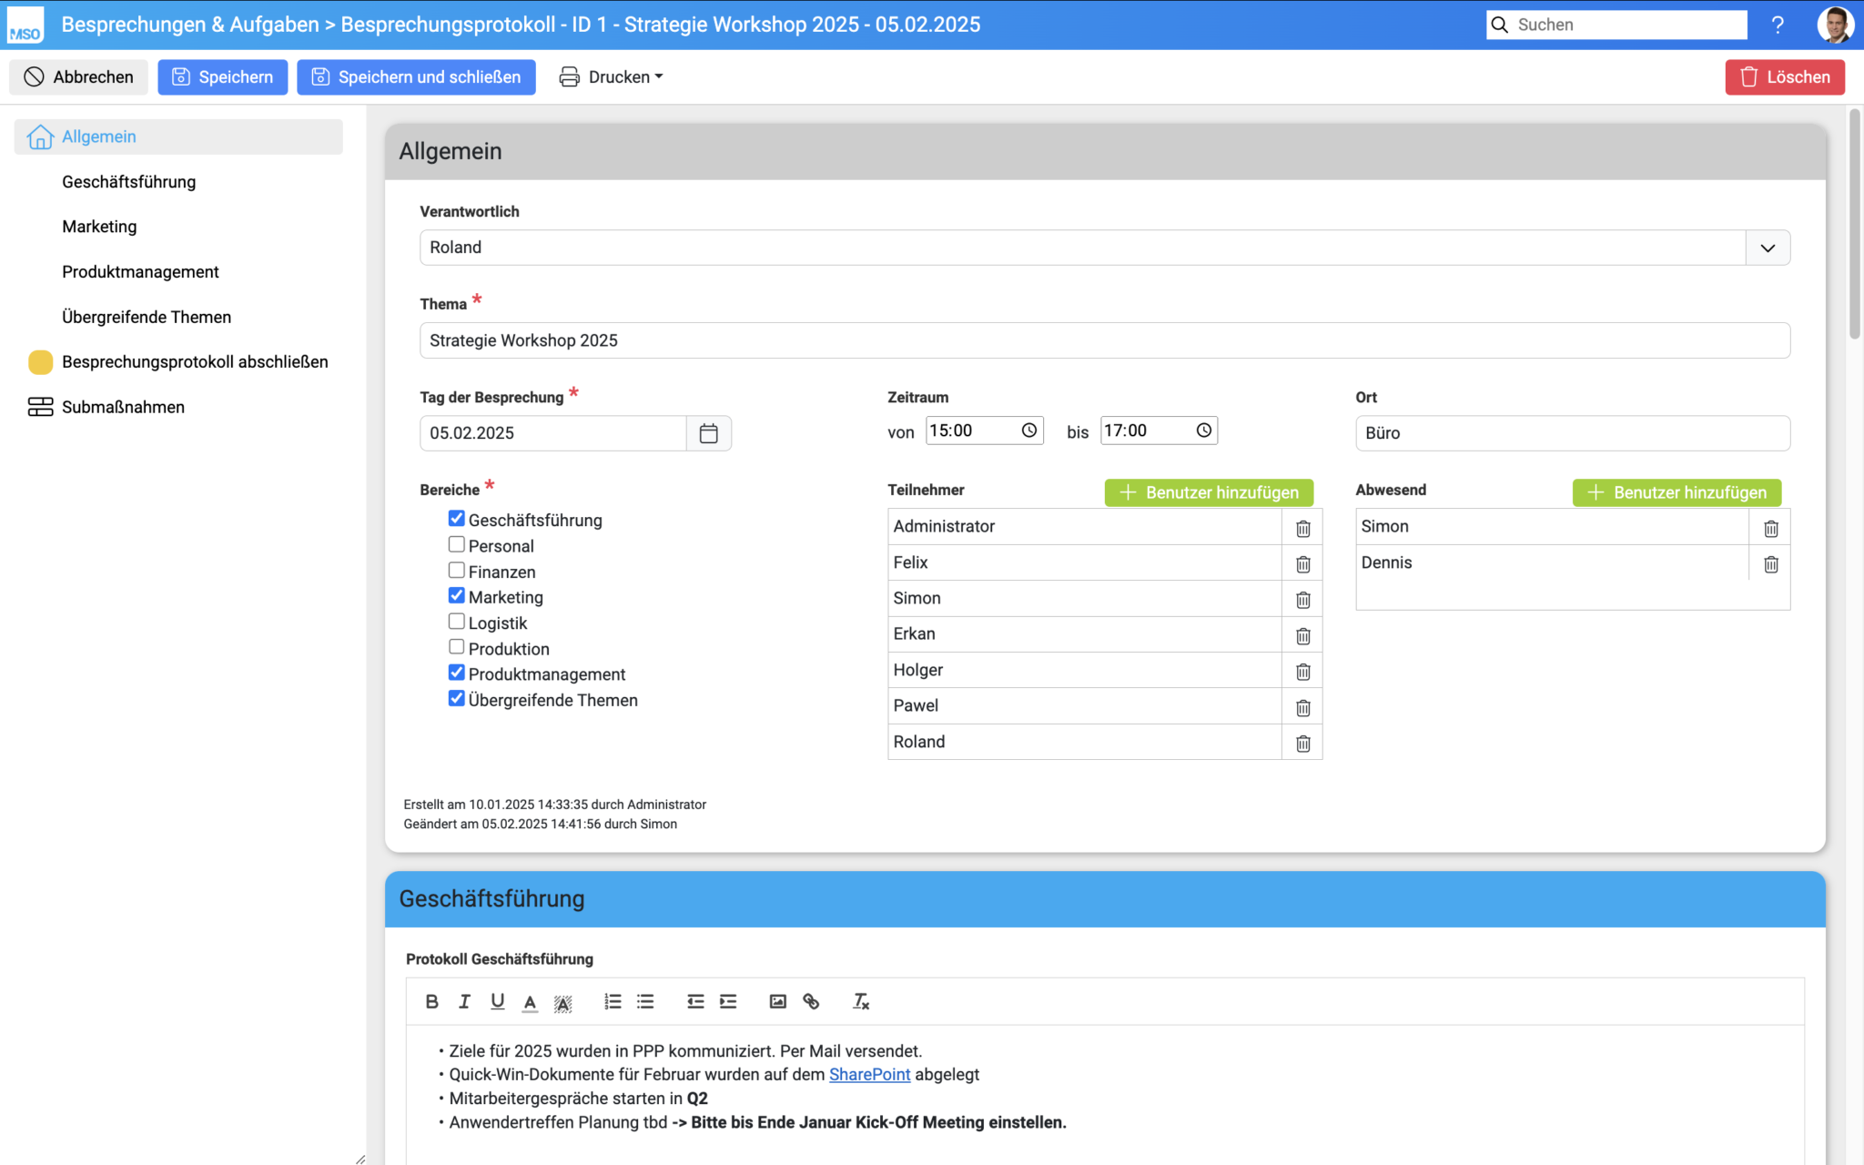Delete participant Administrator via trash icon
Viewport: 1864px width, 1165px height.
1302,528
